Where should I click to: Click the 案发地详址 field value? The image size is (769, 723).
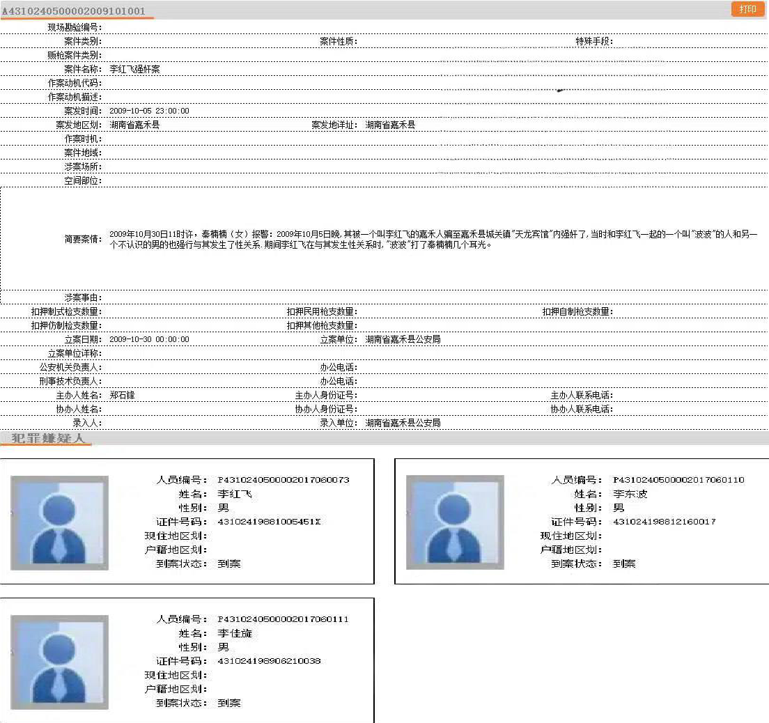390,125
